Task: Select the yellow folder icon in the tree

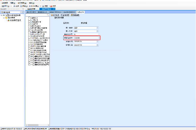Action: coord(6,18)
